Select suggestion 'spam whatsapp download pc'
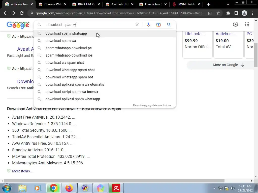Viewport: 258px width, 193px height. click(x=105, y=48)
